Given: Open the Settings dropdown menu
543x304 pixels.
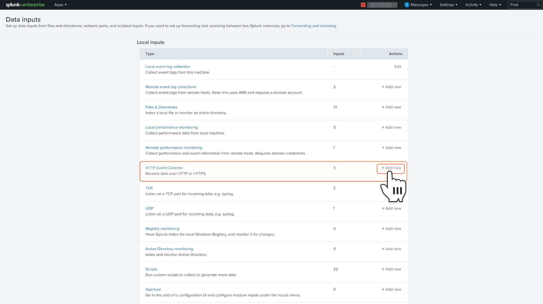Looking at the screenshot, I should click(448, 5).
